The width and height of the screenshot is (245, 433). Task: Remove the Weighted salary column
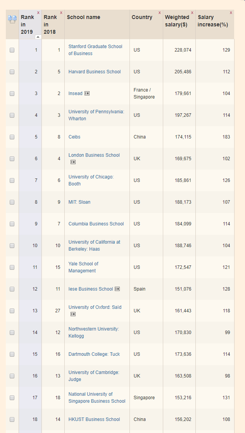[x=192, y=13]
